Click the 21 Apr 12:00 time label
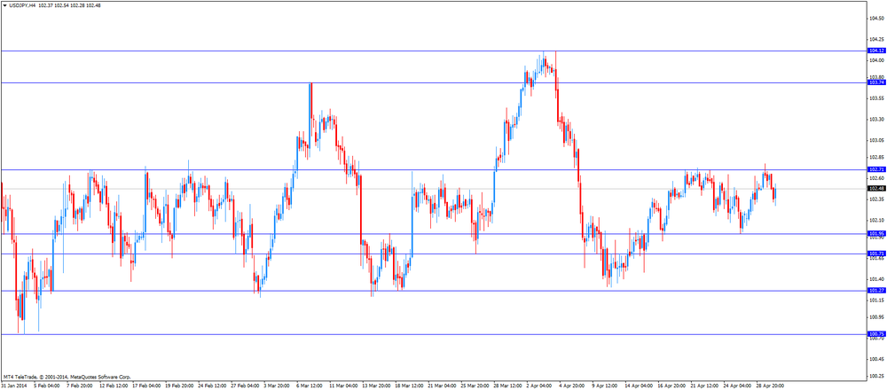The width and height of the screenshot is (887, 390). pos(703,386)
